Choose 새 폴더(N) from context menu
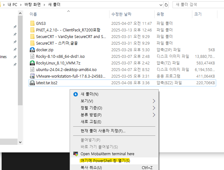 [x=114, y=94]
